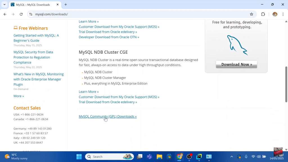Open PyCharm from the taskbar
288x162 pixels.
[199, 157]
